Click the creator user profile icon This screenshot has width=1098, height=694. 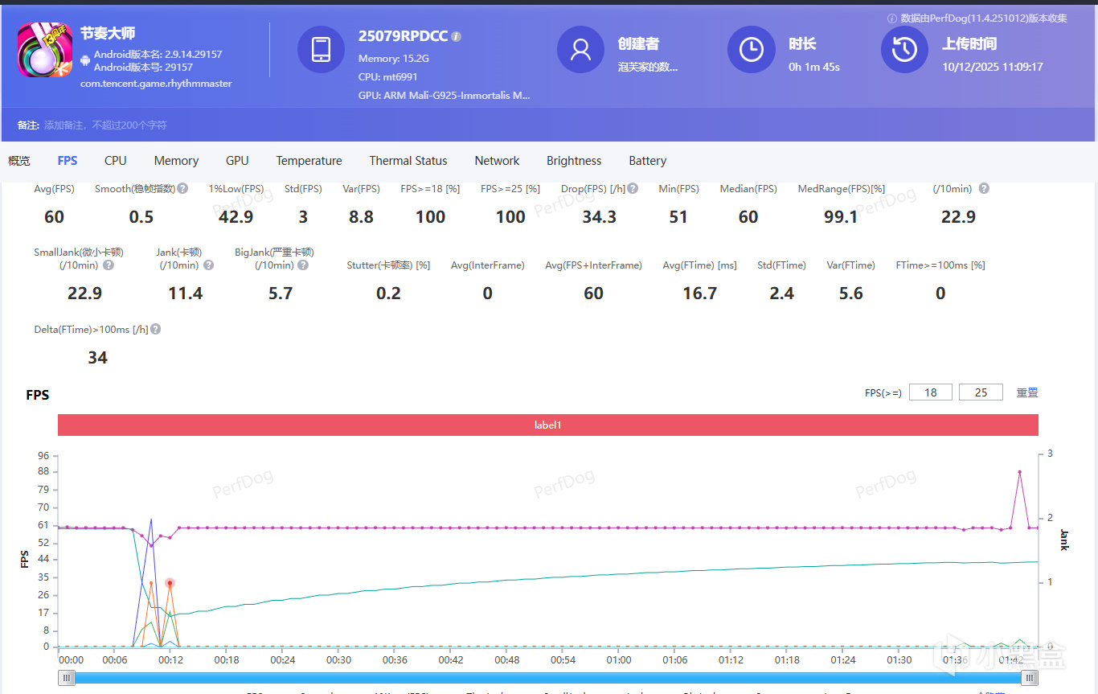tap(580, 50)
